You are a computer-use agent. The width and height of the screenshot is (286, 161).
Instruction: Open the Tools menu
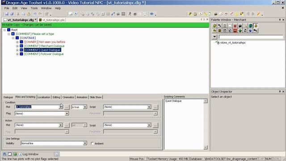point(34,8)
